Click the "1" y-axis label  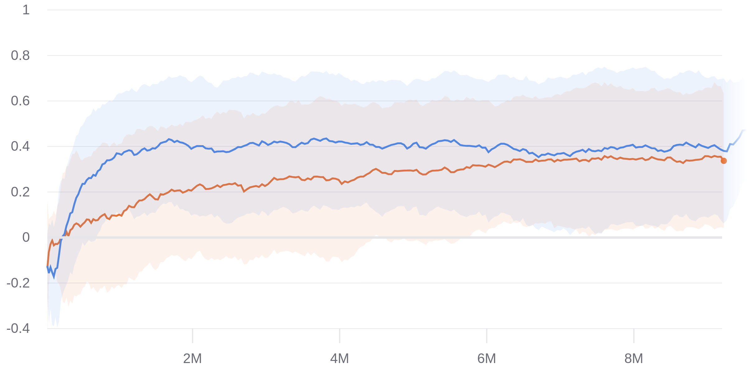pyautogui.click(x=26, y=10)
